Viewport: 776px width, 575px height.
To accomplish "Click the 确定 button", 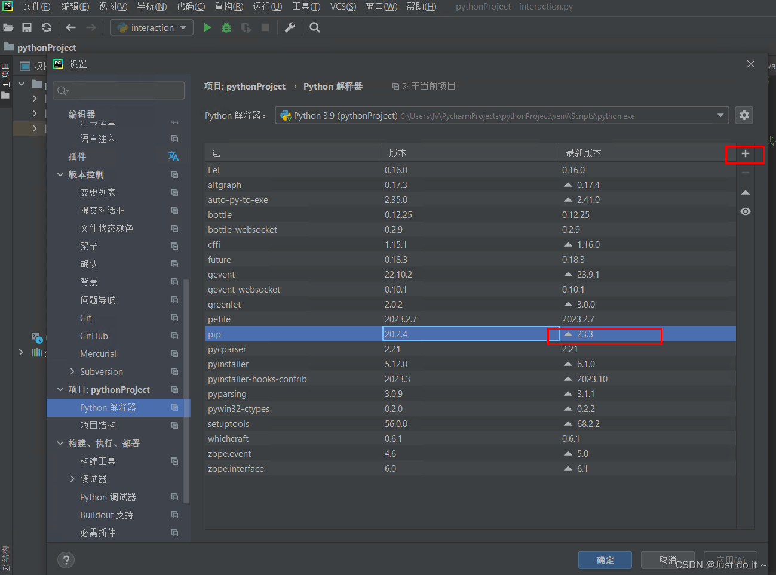I will pyautogui.click(x=605, y=560).
